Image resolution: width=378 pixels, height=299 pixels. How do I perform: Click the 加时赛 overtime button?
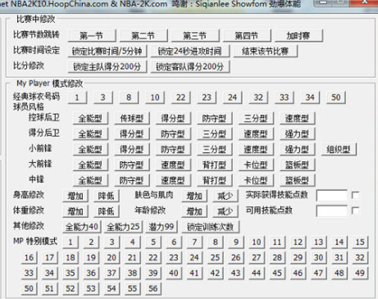point(298,35)
